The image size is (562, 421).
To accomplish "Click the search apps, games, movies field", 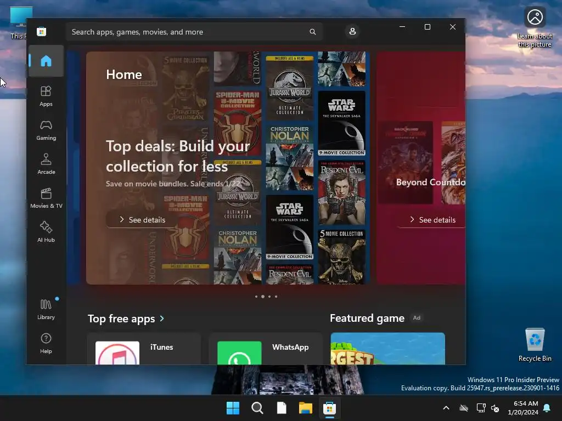I will (x=194, y=32).
